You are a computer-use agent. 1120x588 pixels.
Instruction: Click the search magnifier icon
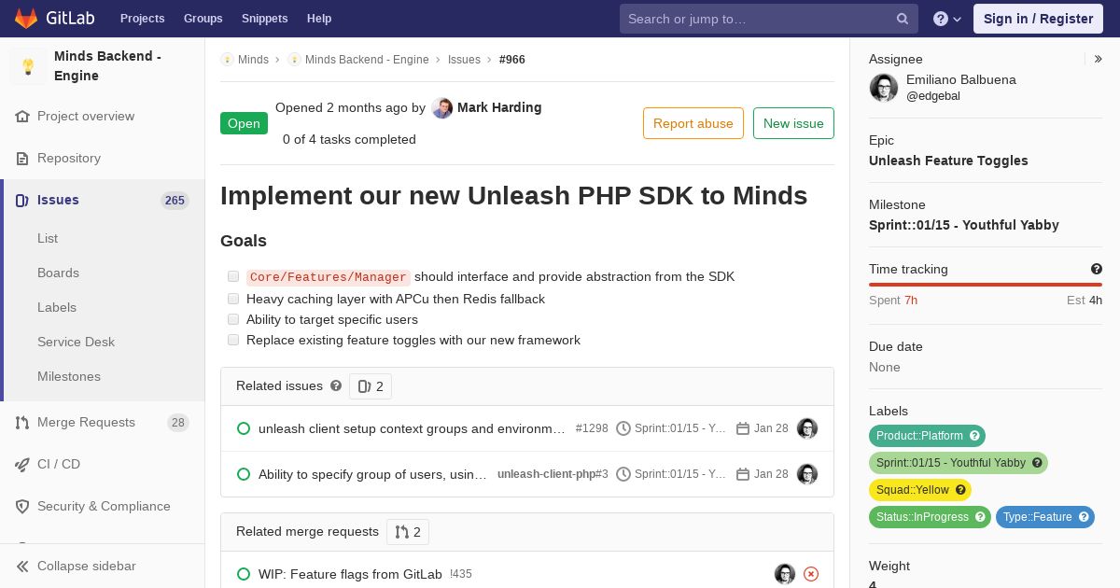[x=903, y=19]
